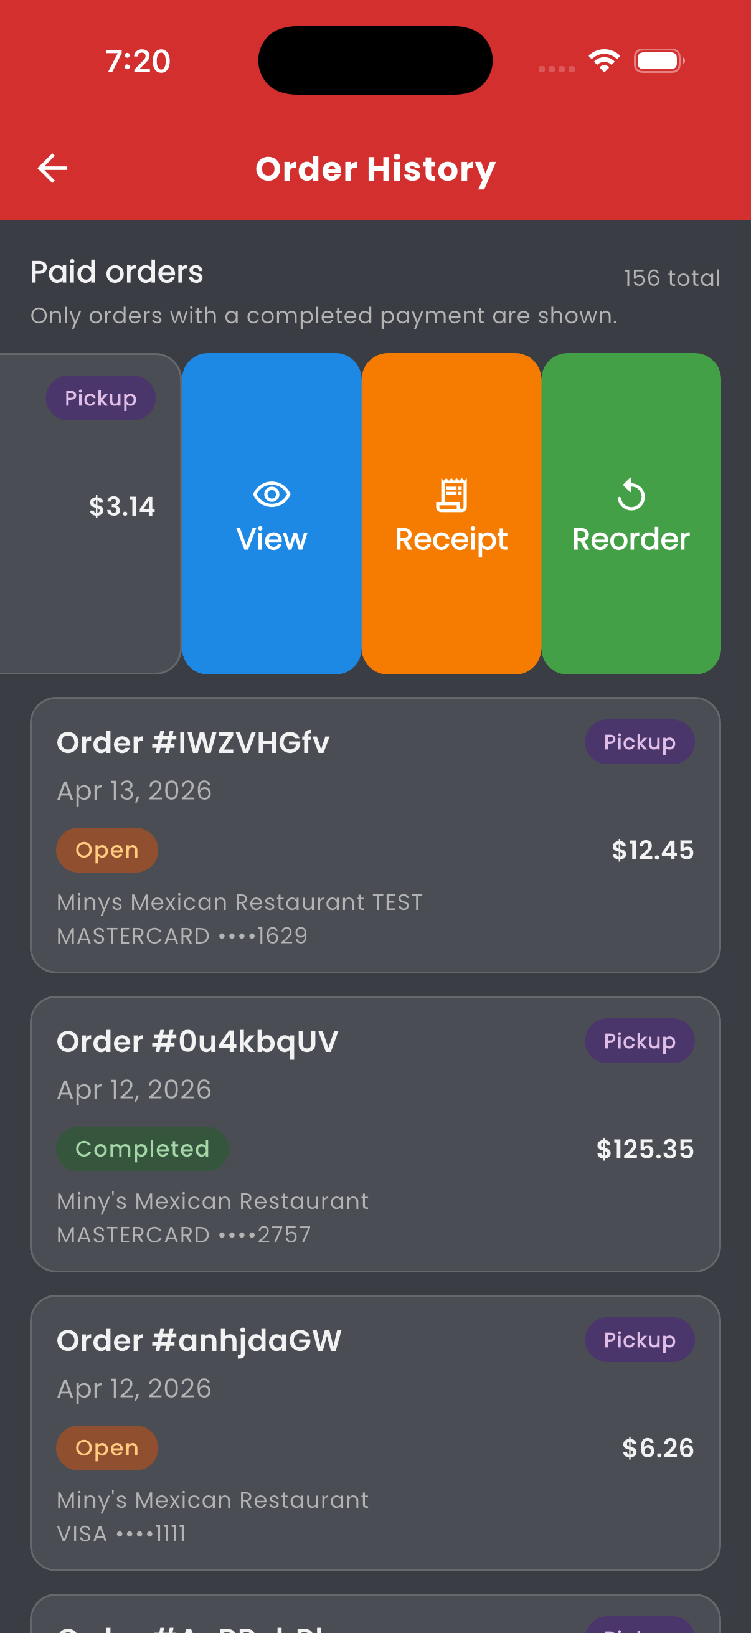The width and height of the screenshot is (751, 1633).
Task: Toggle the Open status badge on Order #IWZVHGfv
Action: [x=106, y=850]
